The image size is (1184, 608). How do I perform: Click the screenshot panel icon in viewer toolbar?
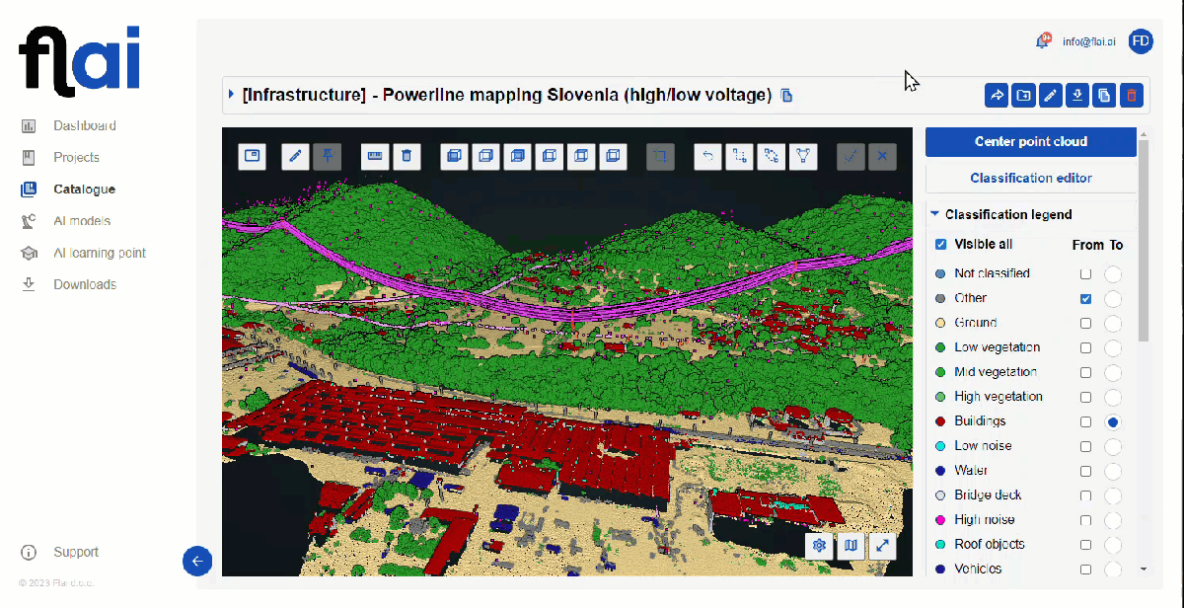coord(253,156)
